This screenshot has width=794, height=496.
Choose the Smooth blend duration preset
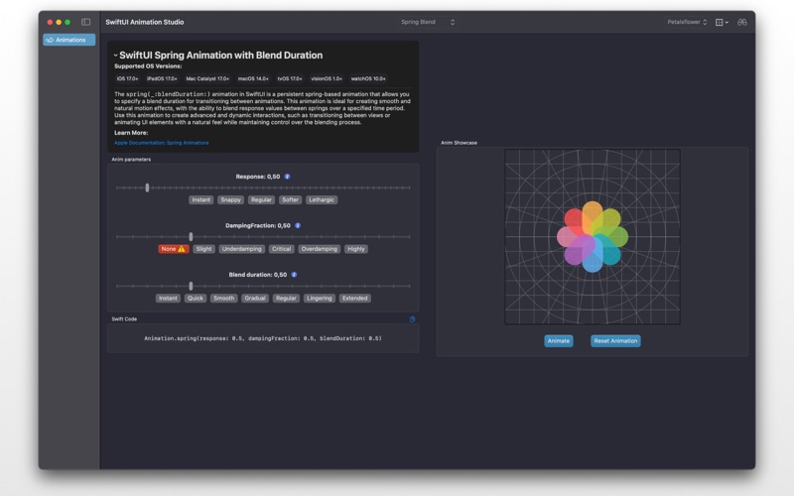(224, 299)
